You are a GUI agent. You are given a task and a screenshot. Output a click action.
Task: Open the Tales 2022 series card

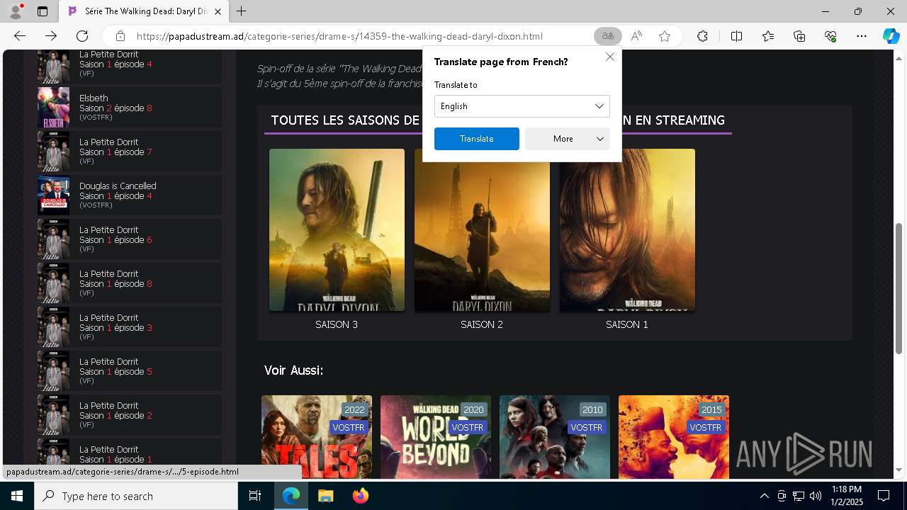click(317, 437)
